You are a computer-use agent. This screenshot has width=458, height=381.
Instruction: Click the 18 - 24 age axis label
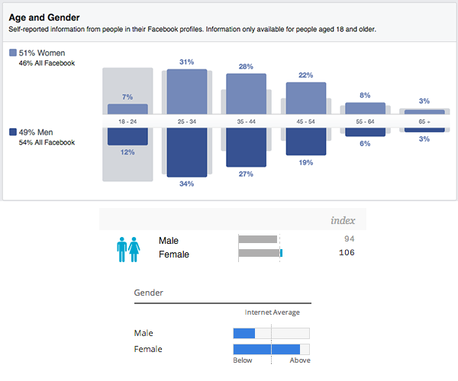tap(127, 121)
